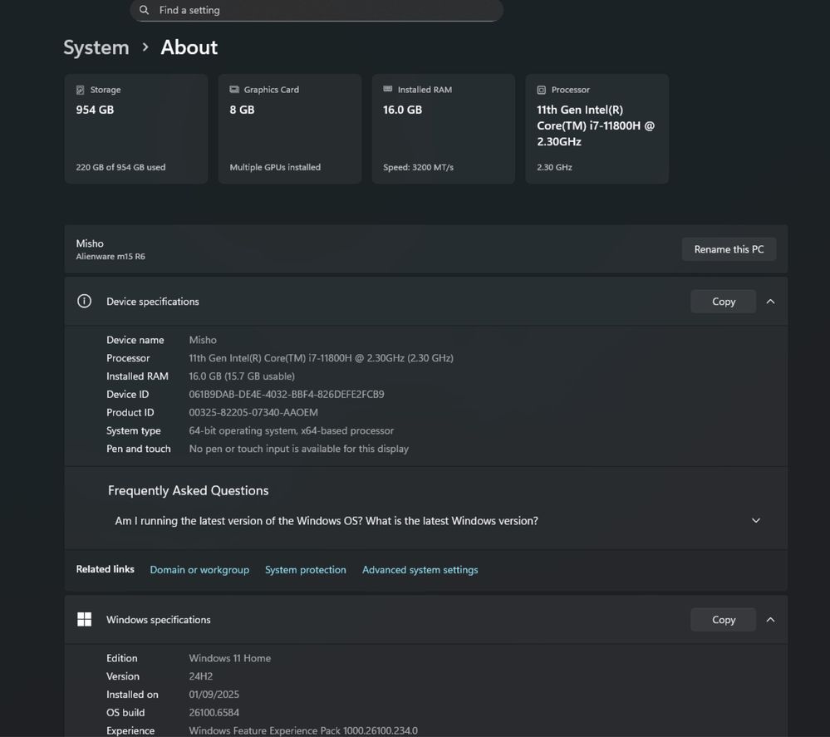830x737 pixels.
Task: Click the Device specifications info icon
Action: [x=84, y=302]
